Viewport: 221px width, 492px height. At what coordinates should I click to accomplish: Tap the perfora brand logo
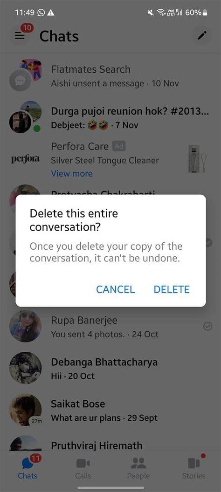coord(25,159)
